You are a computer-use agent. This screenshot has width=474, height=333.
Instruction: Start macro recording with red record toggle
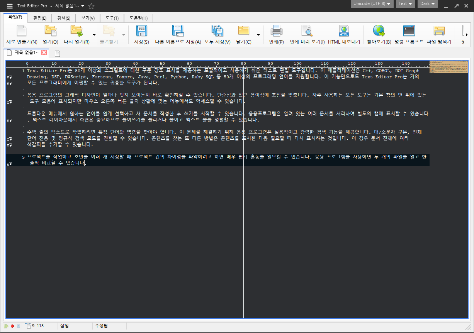[x=11, y=325]
